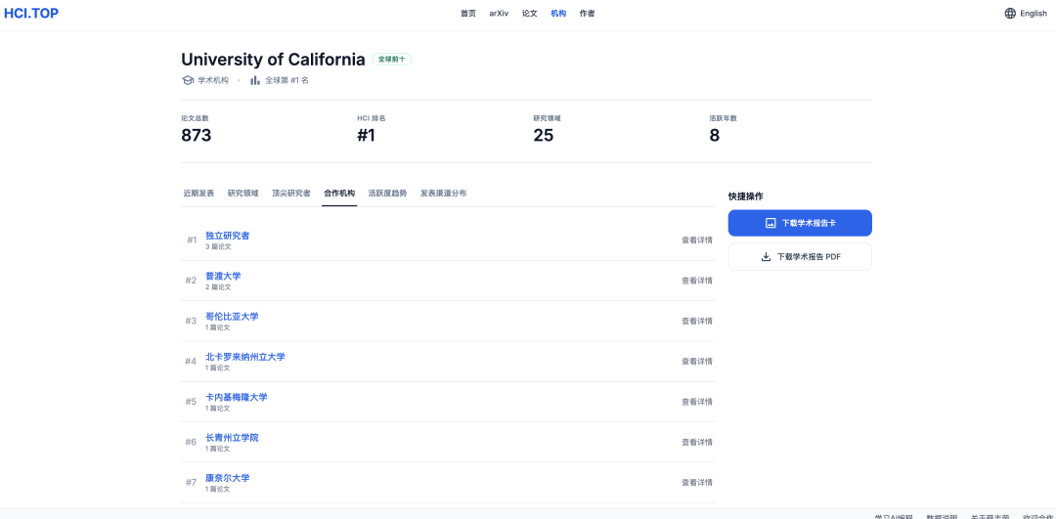This screenshot has height=519, width=1056.
Task: Go to the arXiv navigation item
Action: [x=499, y=14]
